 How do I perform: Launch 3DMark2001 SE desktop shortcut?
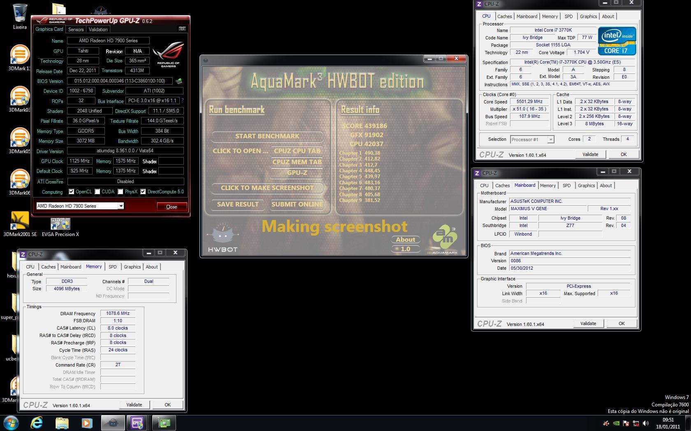[19, 224]
